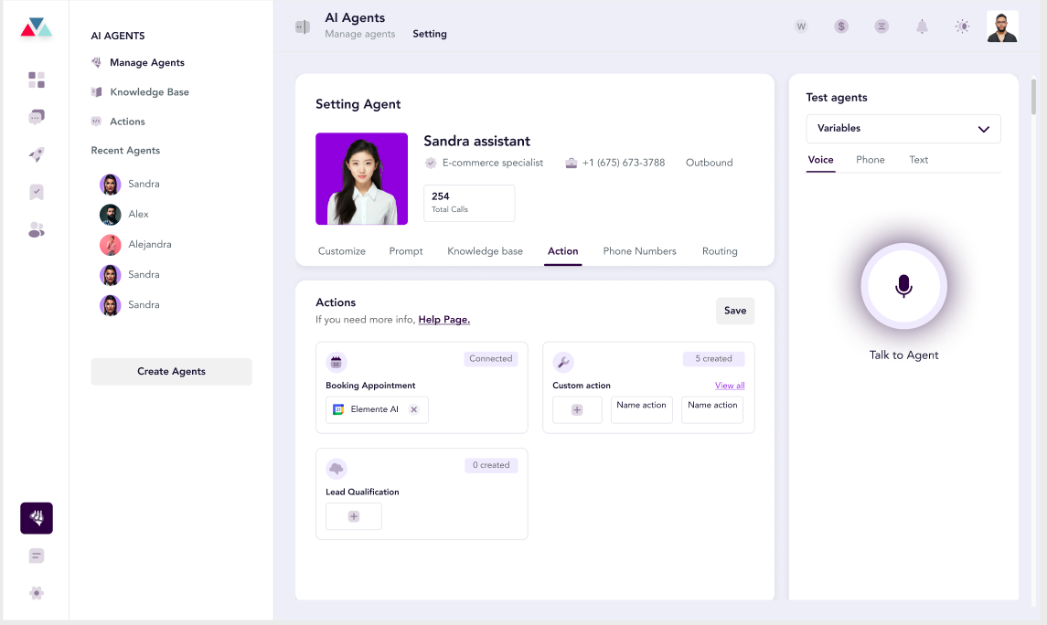Open Knowledge Base in side menu
This screenshot has width=1047, height=625.
[x=150, y=92]
